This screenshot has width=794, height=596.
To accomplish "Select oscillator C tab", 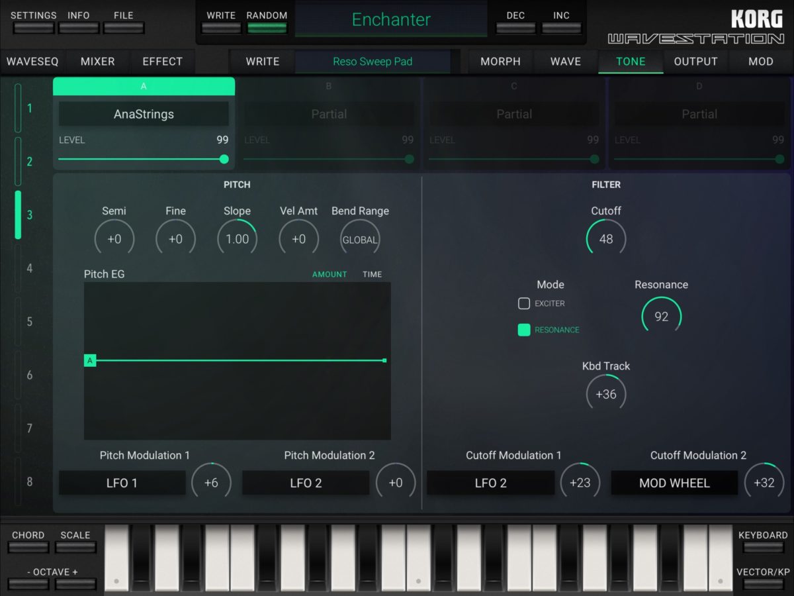I will [514, 86].
